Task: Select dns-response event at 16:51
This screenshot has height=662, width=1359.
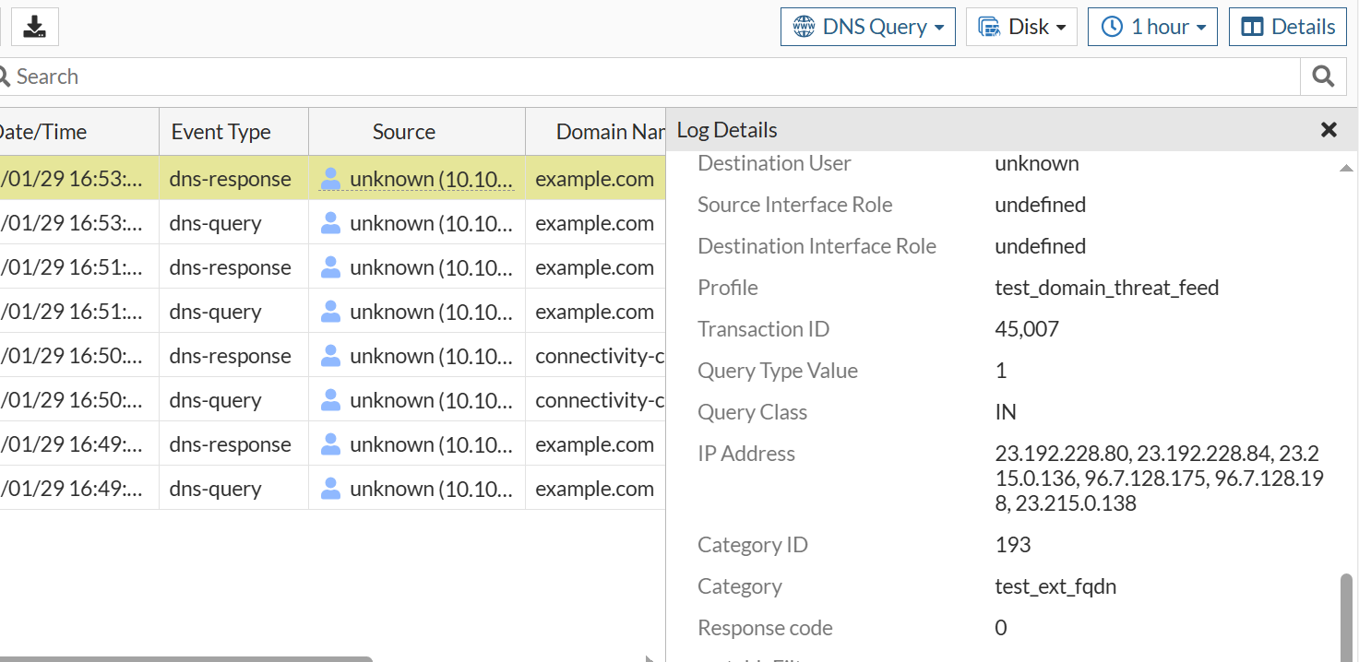Action: pos(230,267)
